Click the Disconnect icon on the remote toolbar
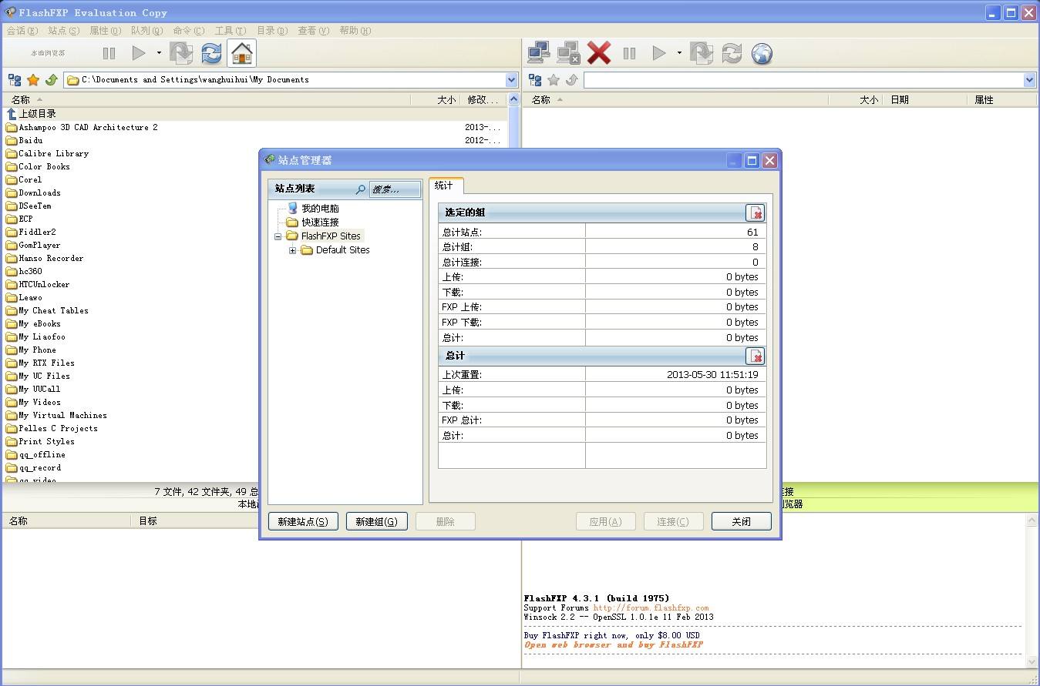This screenshot has width=1040, height=686. click(x=568, y=52)
